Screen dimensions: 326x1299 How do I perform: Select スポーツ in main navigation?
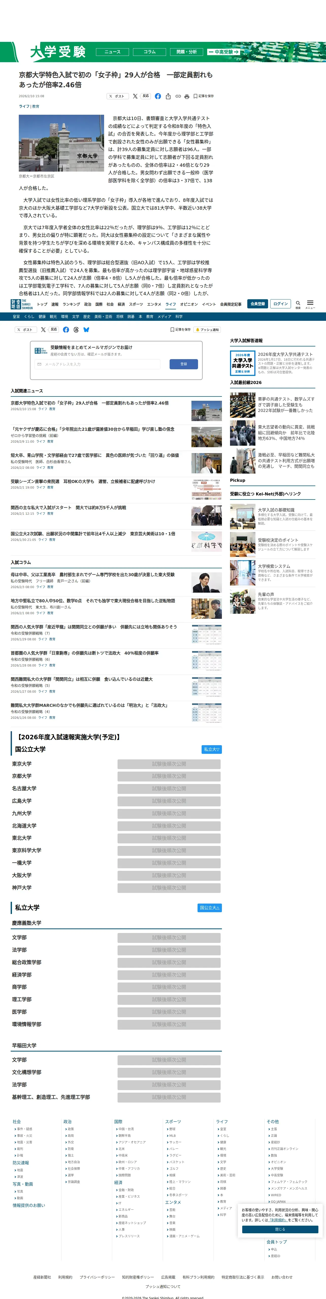click(x=136, y=304)
